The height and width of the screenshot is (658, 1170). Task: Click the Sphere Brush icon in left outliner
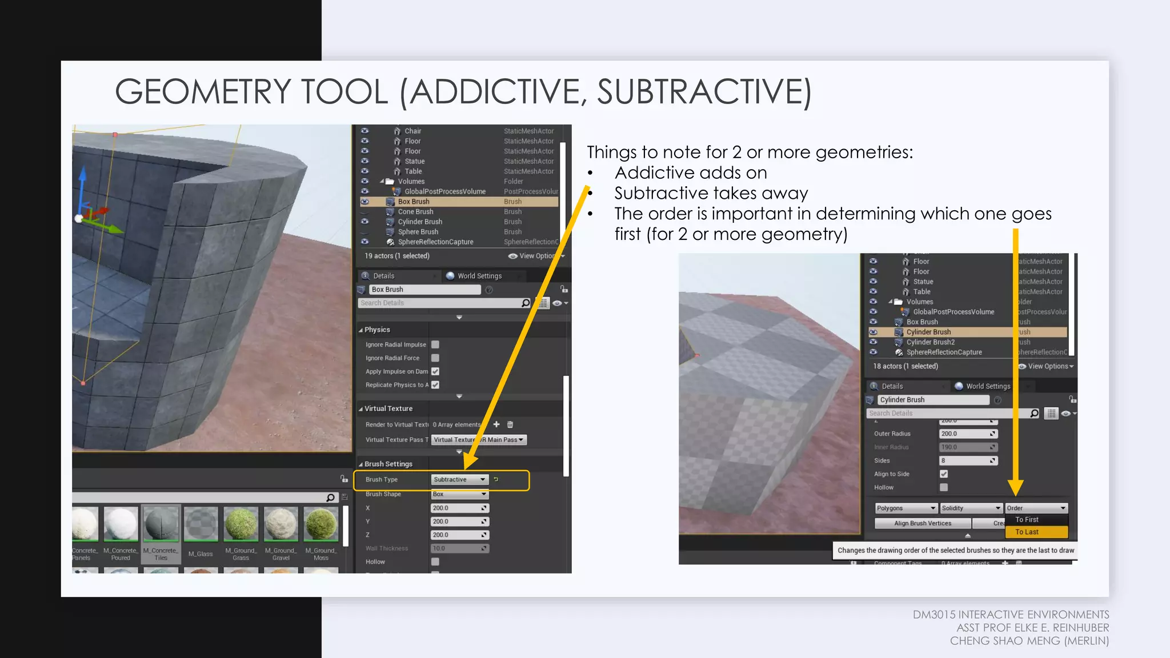click(x=390, y=232)
